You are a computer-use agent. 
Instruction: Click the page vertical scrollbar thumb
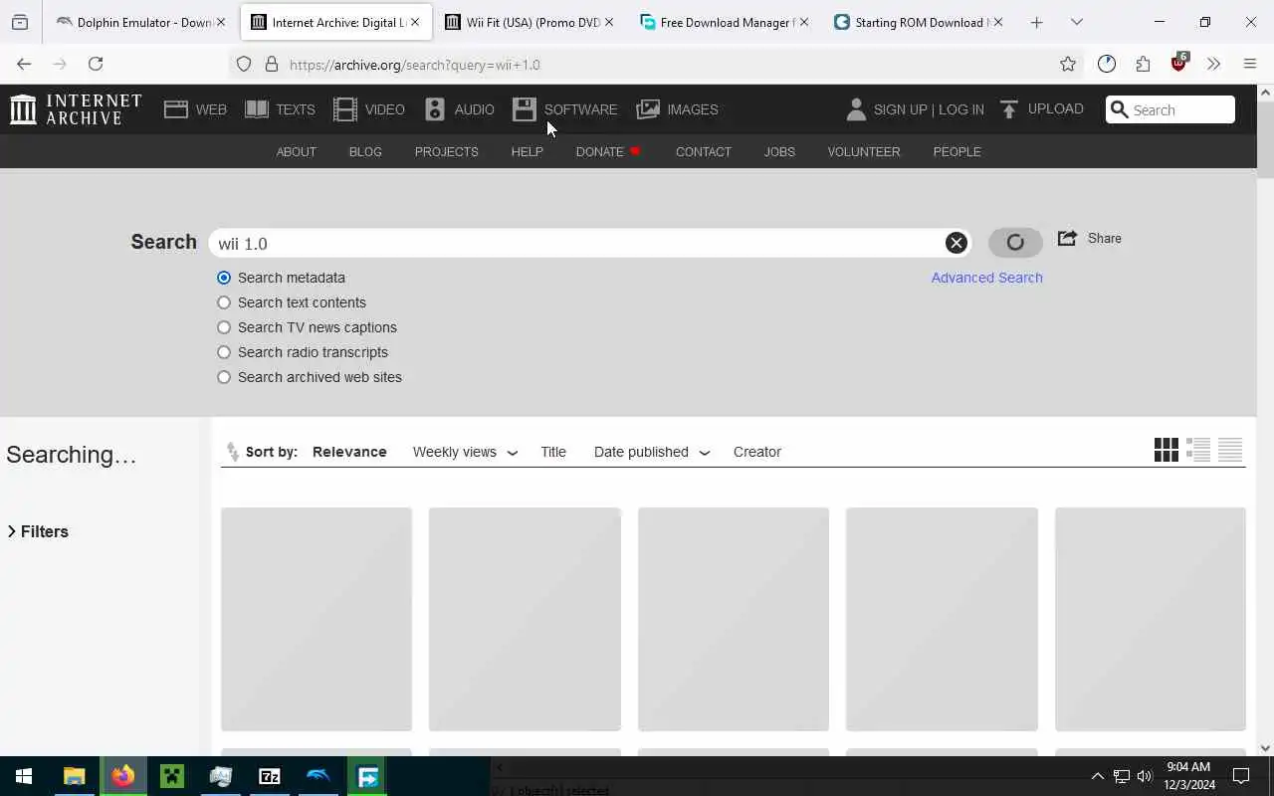[1265, 139]
